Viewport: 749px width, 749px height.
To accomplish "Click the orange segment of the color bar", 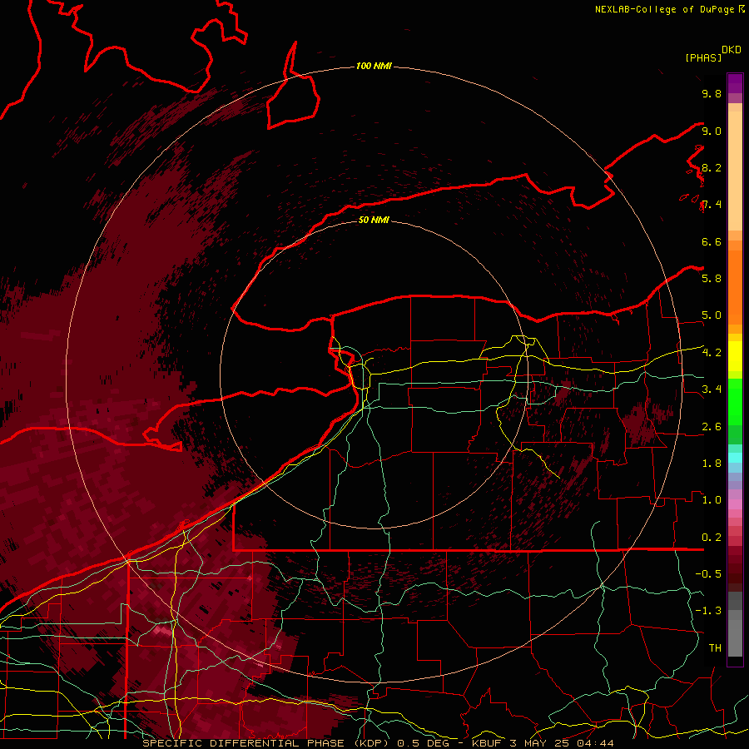I will point(735,286).
